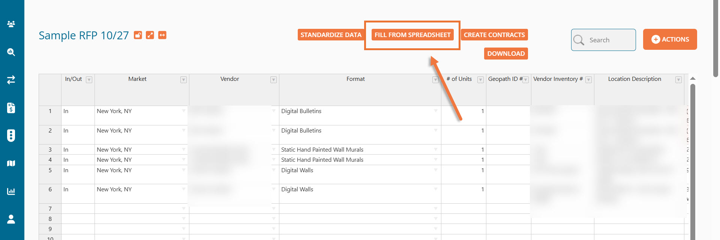
Task: Toggle the horizontal width-fit icon
Action: 162,35
